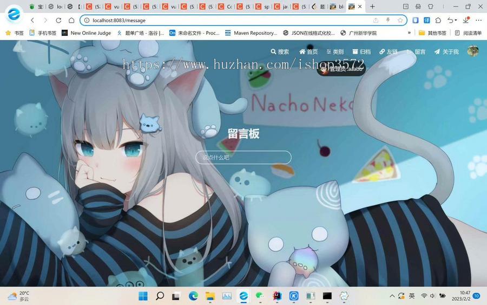Open the Maven Repository bookmark

coord(251,33)
